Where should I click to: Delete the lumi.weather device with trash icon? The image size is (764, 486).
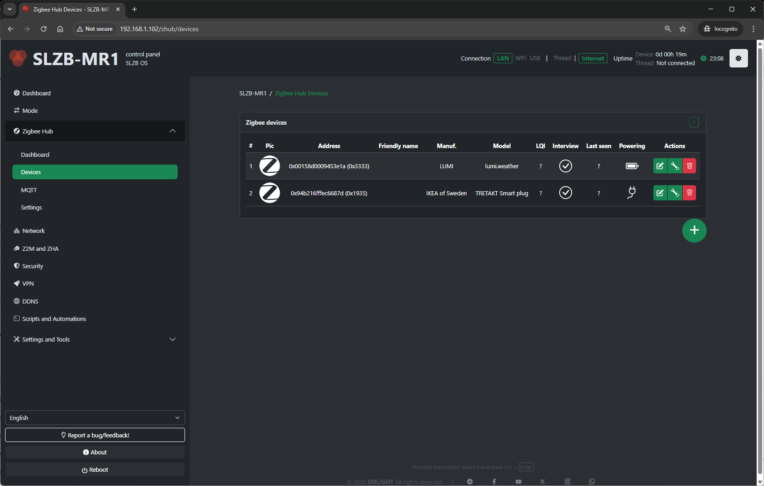689,166
